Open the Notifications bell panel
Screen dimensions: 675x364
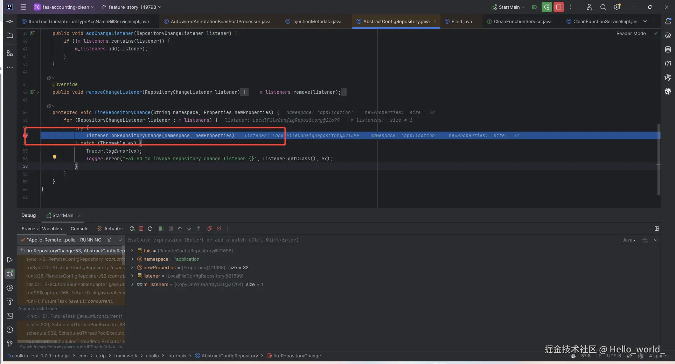click(x=668, y=21)
